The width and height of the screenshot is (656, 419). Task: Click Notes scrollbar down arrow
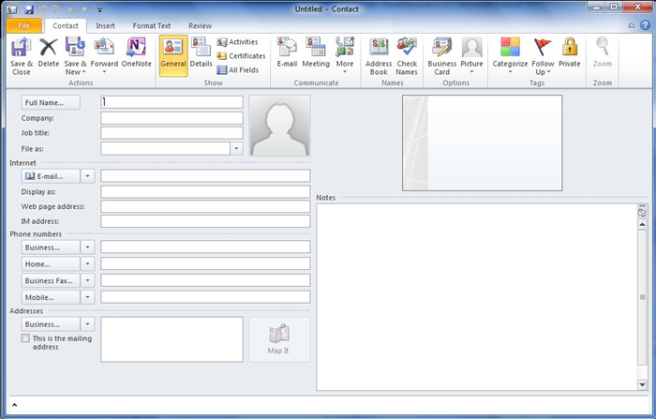(642, 384)
